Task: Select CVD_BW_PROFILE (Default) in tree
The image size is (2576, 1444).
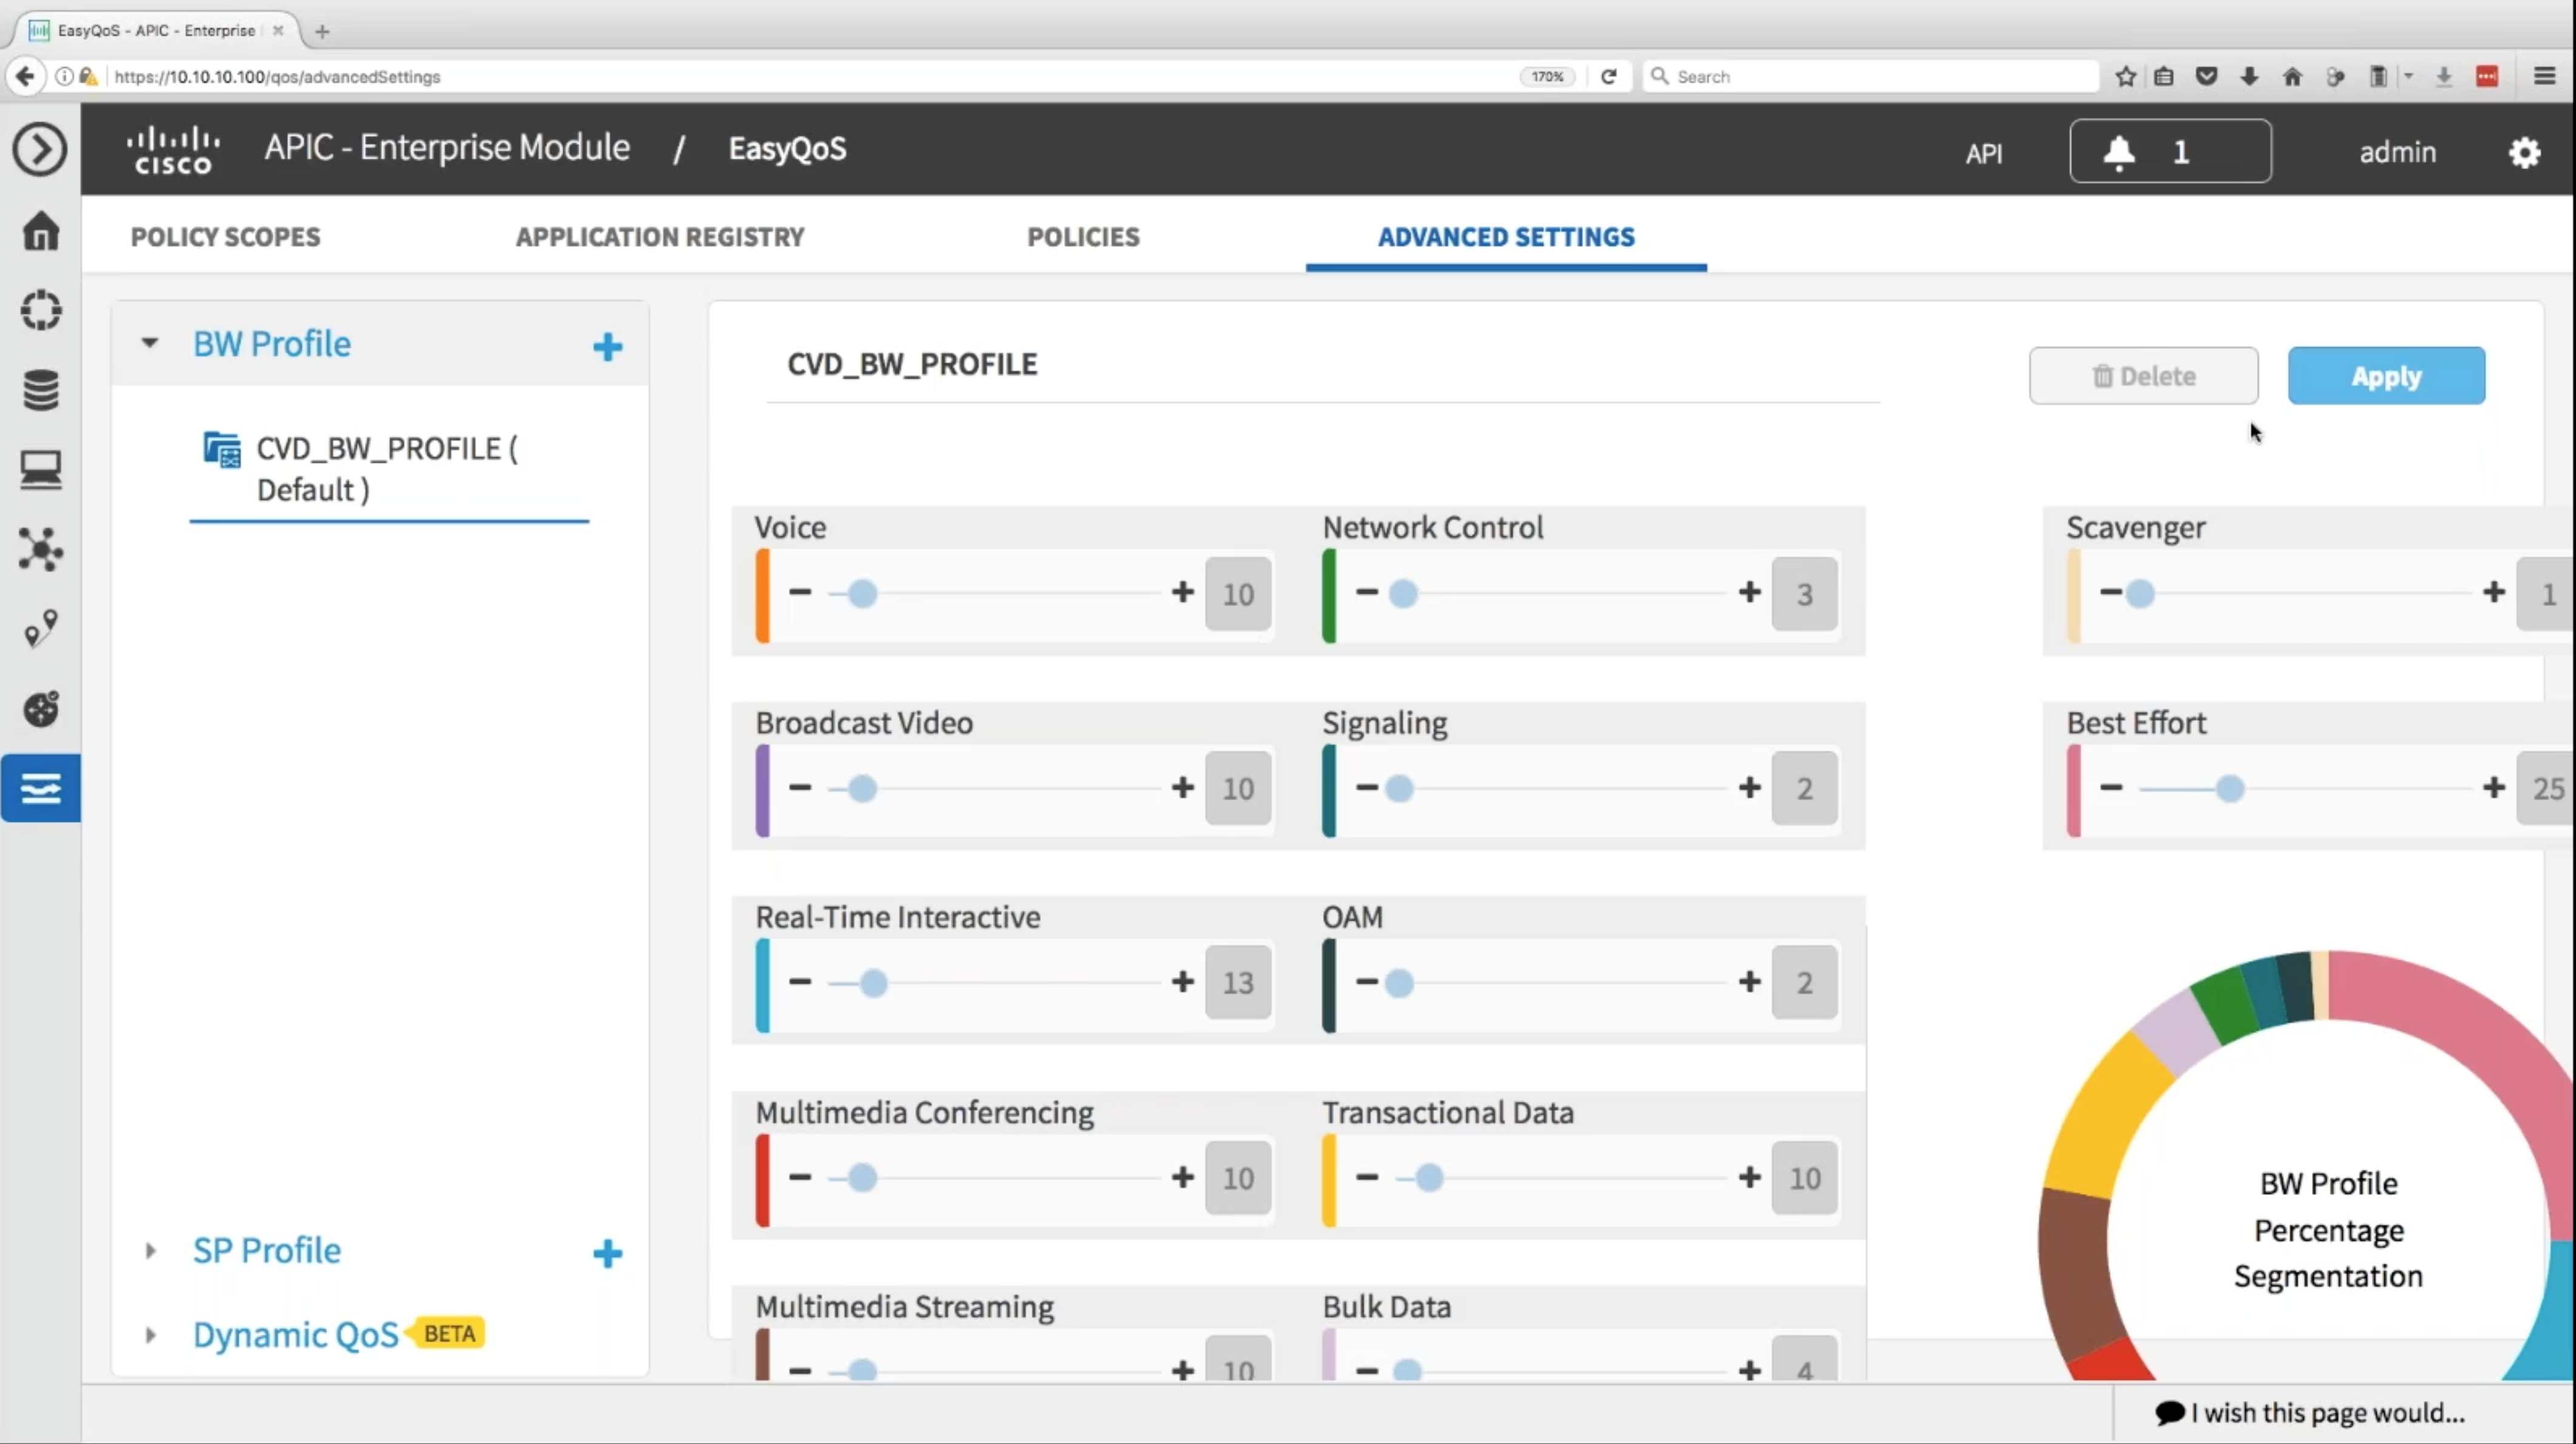Action: click(386, 468)
